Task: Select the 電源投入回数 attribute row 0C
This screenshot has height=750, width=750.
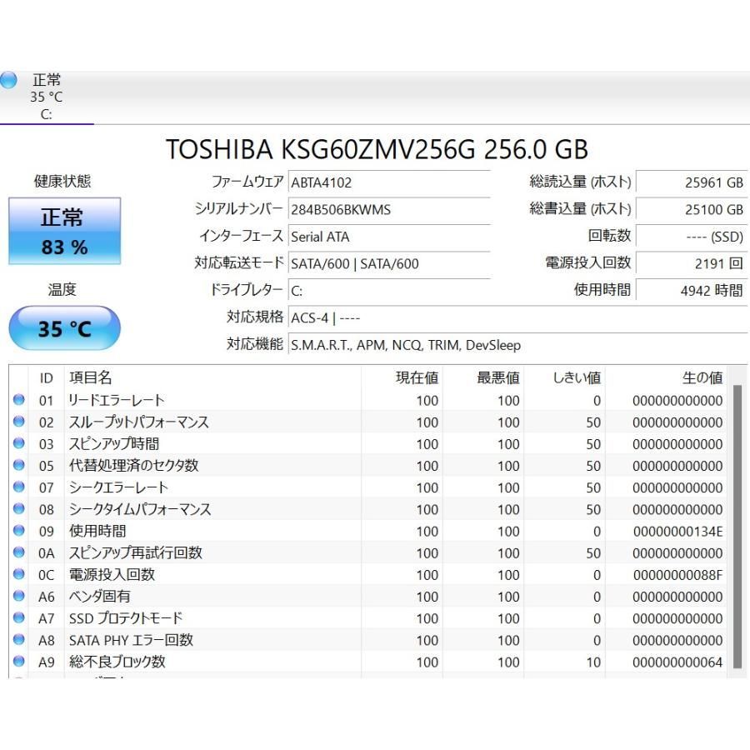Action: point(368,574)
